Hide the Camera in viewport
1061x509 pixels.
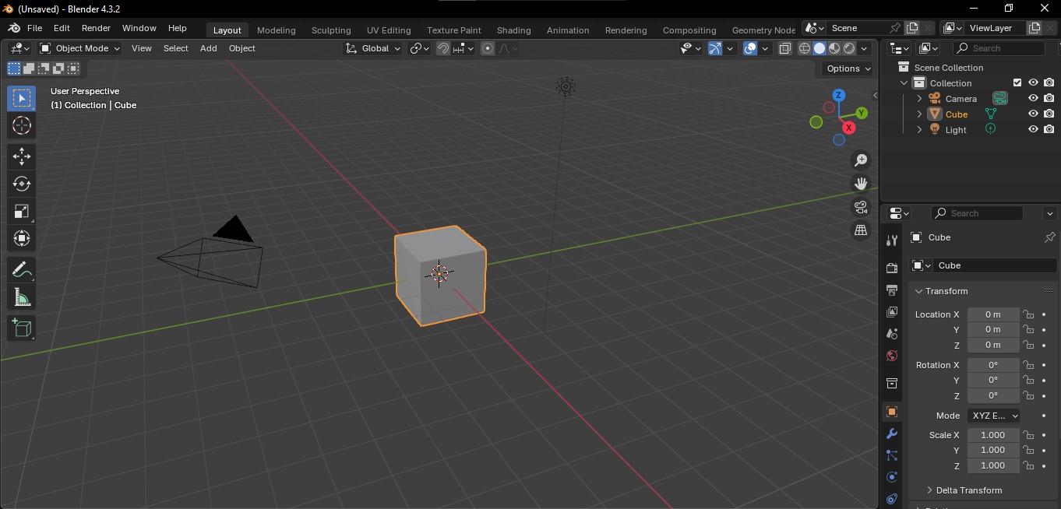[x=1033, y=98]
